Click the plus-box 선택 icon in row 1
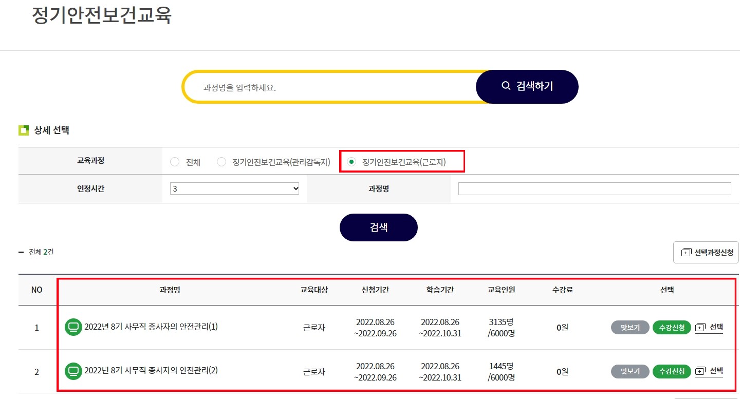The height and width of the screenshot is (399, 740). coord(700,327)
